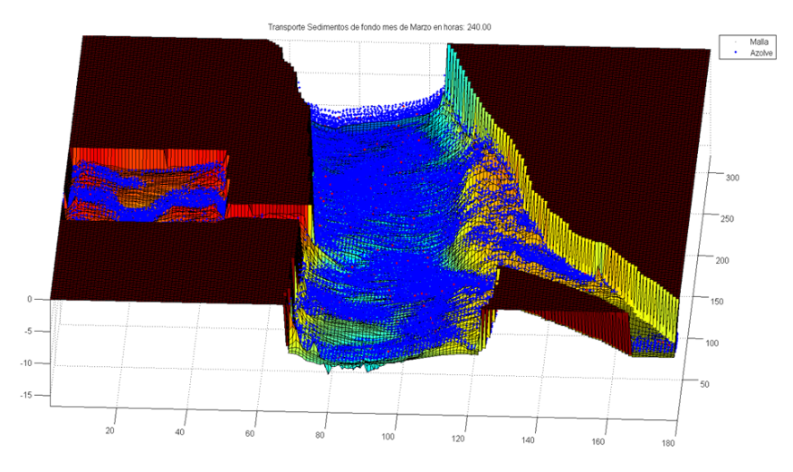Click the x-axis tick label 20
Image resolution: width=793 pixels, height=472 pixels.
(x=112, y=430)
